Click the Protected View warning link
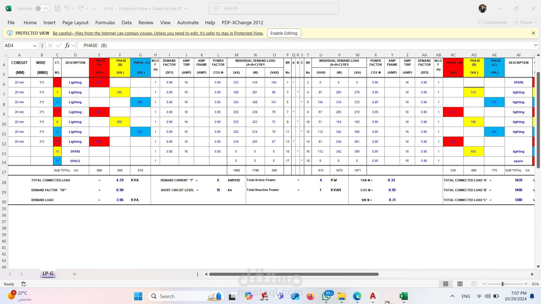 [158, 33]
